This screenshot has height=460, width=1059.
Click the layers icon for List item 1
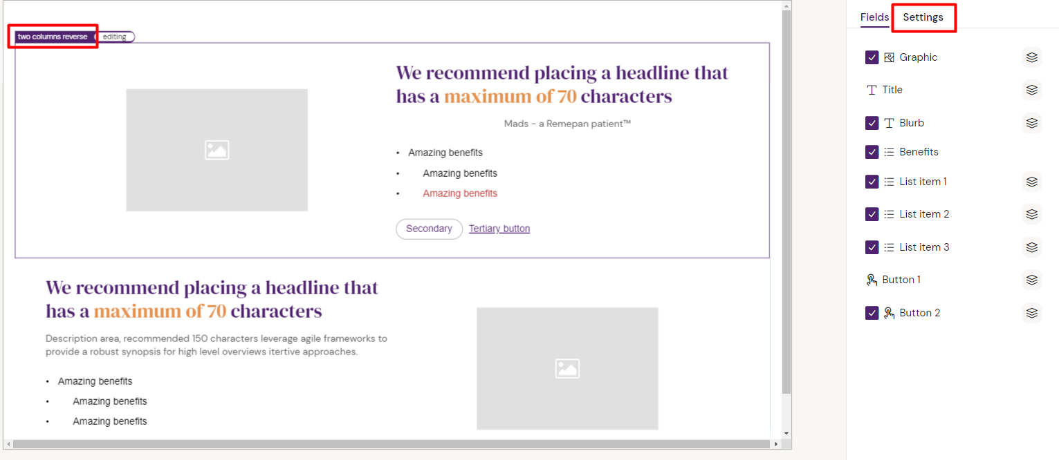(1031, 182)
